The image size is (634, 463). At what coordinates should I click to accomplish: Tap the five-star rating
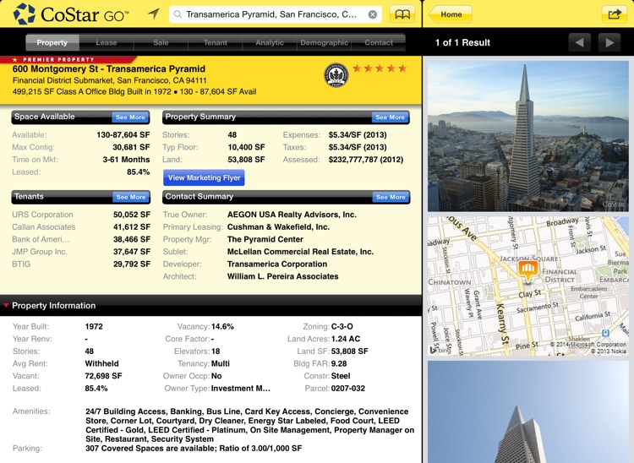380,68
